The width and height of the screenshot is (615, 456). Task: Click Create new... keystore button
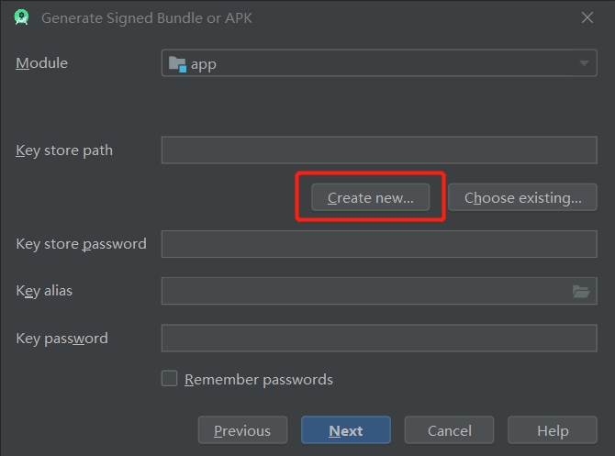371,197
